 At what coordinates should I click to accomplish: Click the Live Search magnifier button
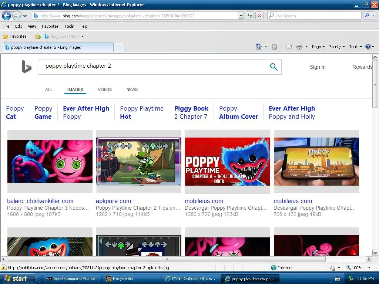(x=367, y=16)
